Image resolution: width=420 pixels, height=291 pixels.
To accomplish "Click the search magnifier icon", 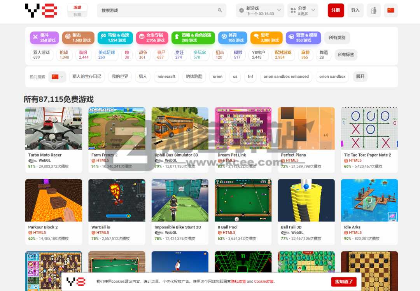I will pos(220,10).
